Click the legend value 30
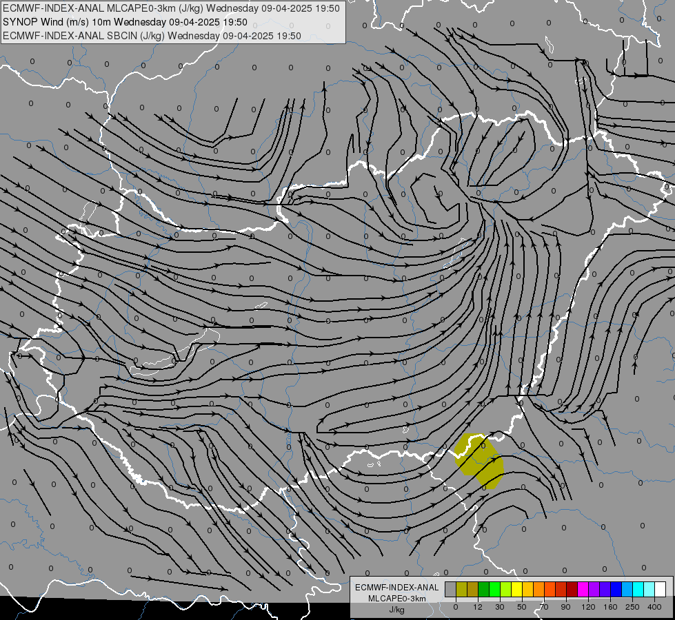Screen dimensions: 675x620 [x=500, y=607]
